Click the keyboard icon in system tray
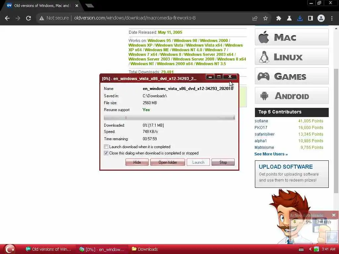339x254 pixels. (301, 249)
